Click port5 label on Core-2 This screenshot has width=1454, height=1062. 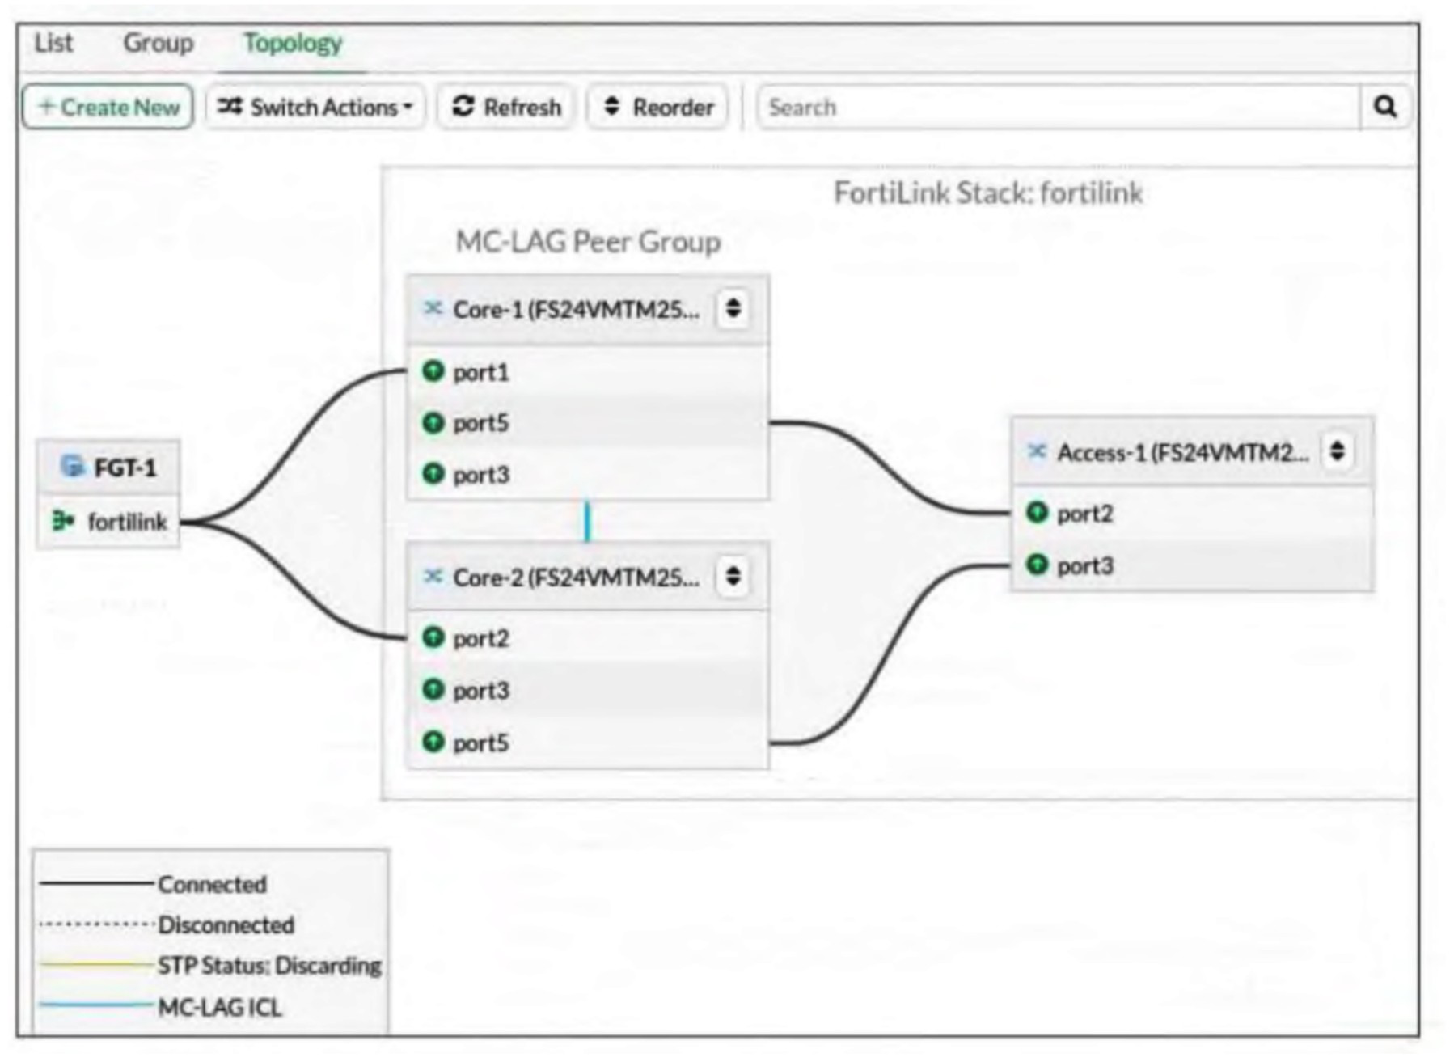pos(481,743)
